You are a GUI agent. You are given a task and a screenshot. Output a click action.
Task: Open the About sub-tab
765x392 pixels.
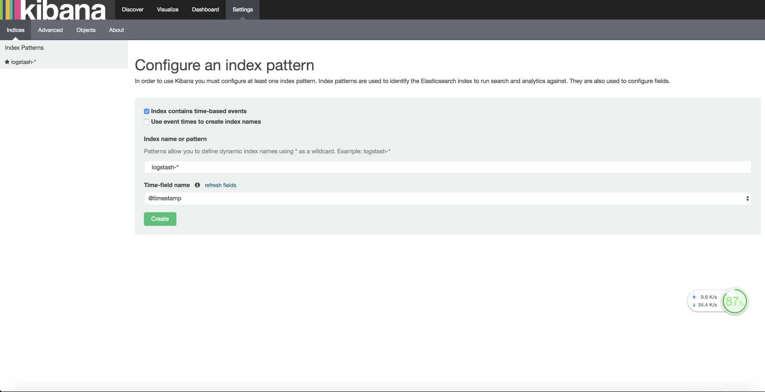[117, 30]
